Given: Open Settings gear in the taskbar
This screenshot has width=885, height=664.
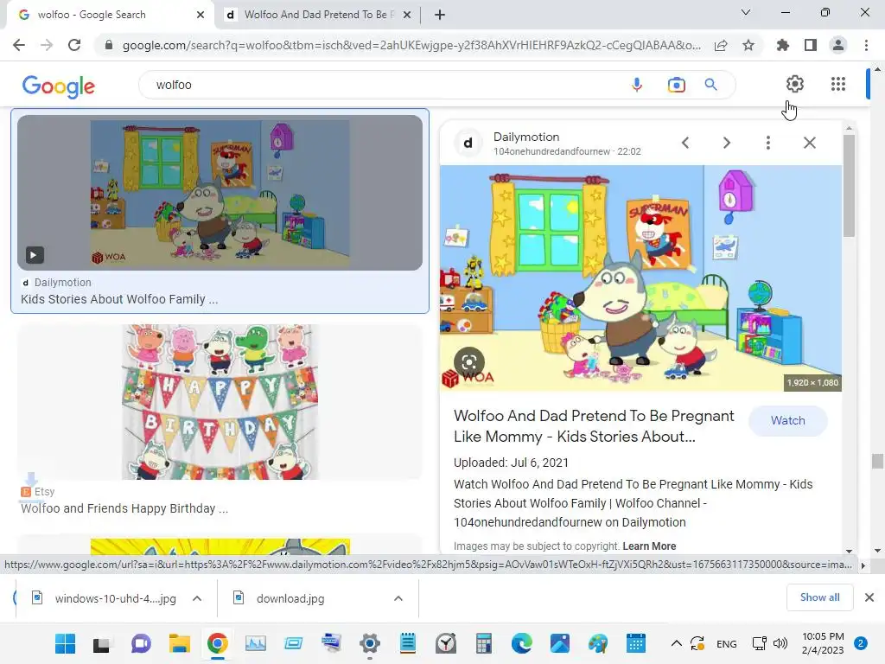Looking at the screenshot, I should coord(370,643).
